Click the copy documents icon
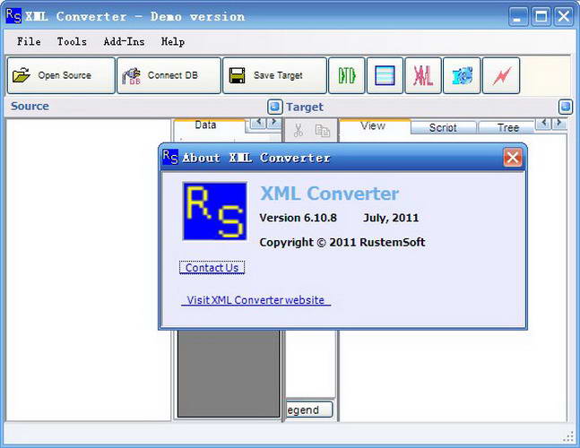The width and height of the screenshot is (580, 448). tap(322, 131)
